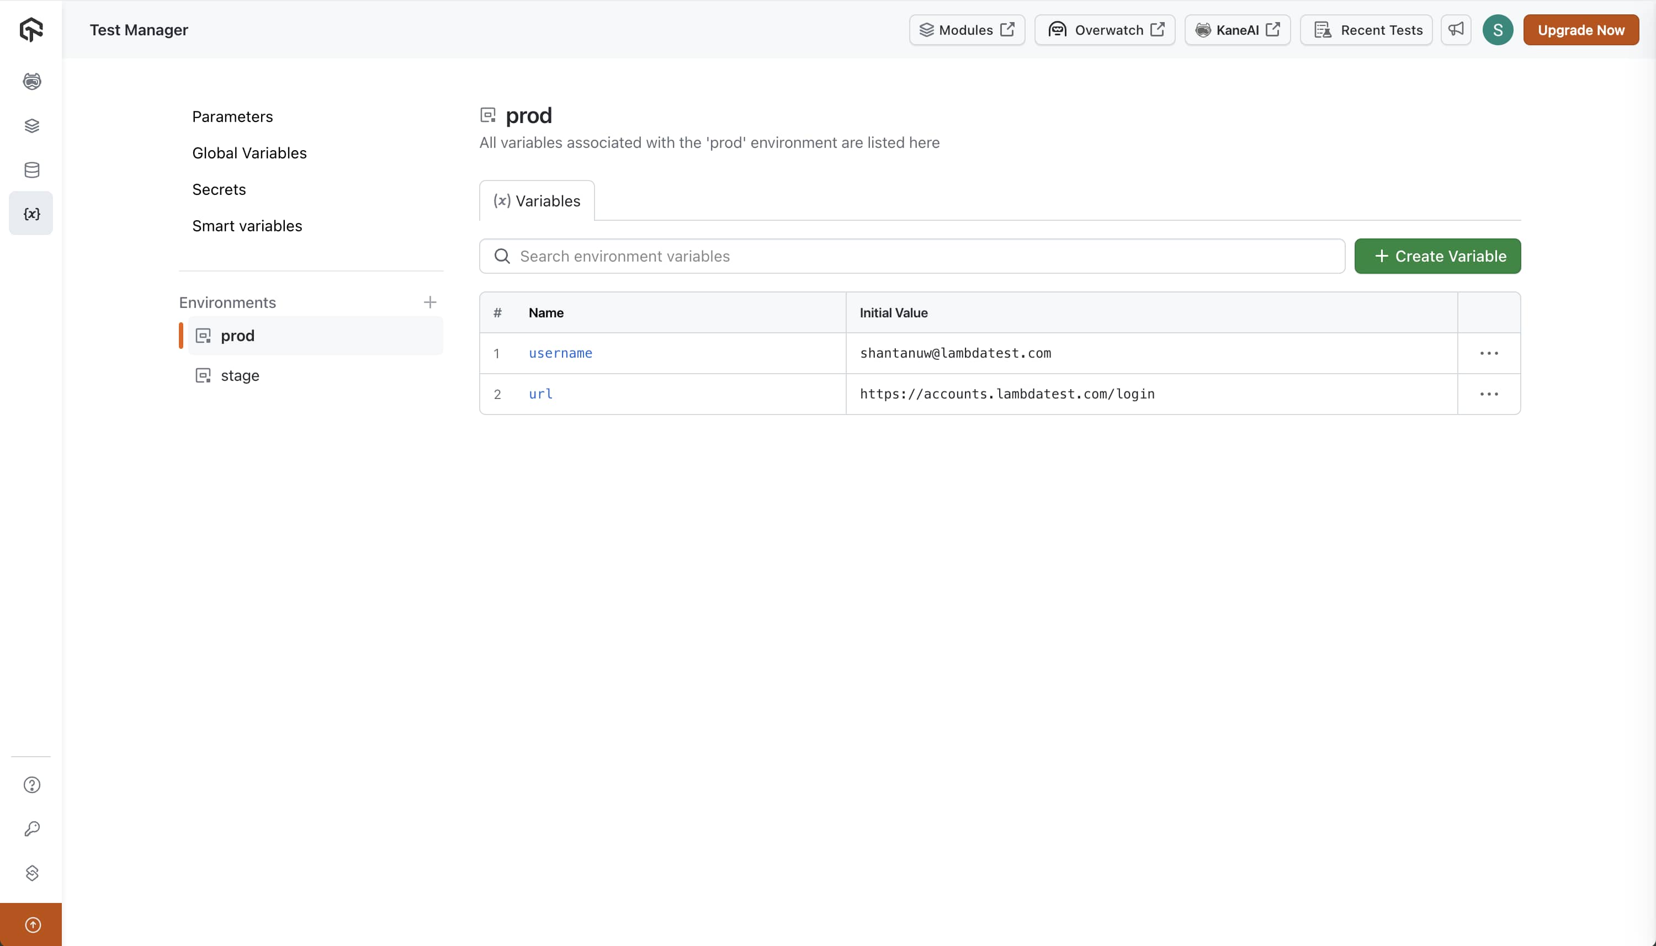Viewport: 1656px width, 946px height.
Task: Select the stage environment
Action: point(316,375)
